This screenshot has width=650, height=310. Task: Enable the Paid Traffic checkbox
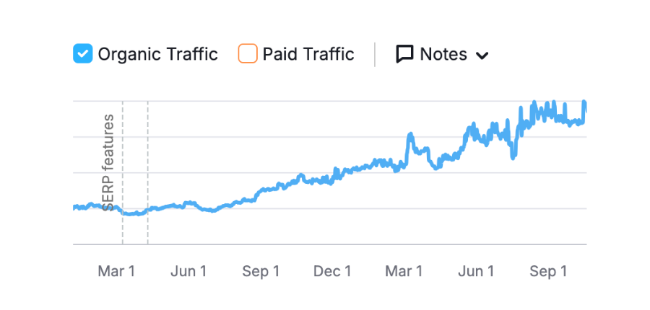point(248,54)
